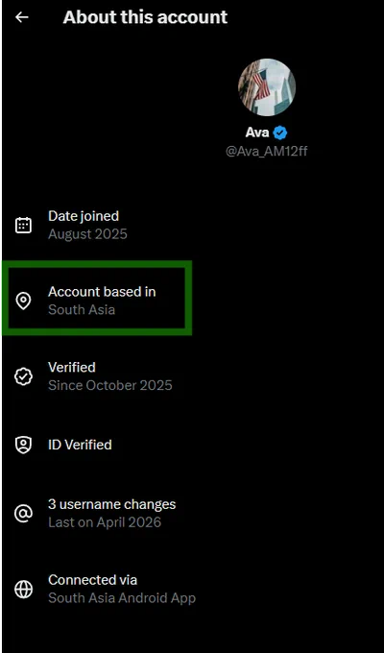Image resolution: width=384 pixels, height=653 pixels.
Task: Click the Since October 2025 text
Action: coord(110,385)
